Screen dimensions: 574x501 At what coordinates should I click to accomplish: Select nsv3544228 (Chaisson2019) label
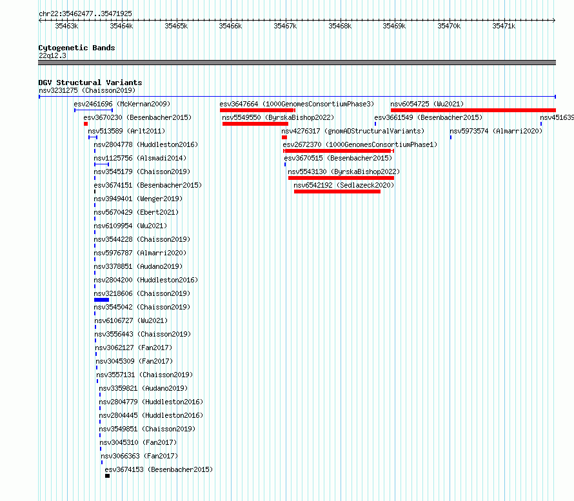142,239
